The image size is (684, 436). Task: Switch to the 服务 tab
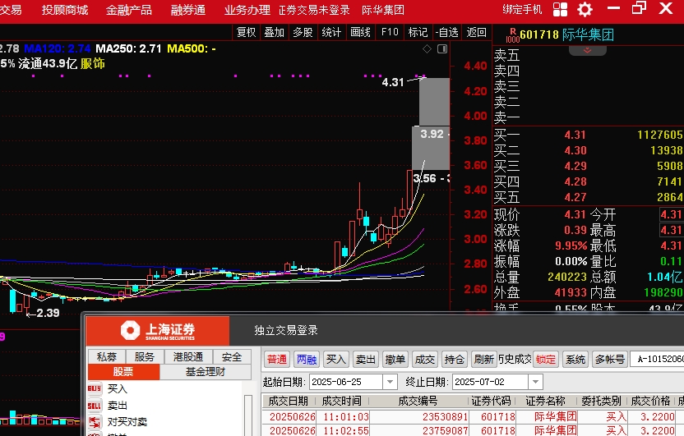click(145, 356)
